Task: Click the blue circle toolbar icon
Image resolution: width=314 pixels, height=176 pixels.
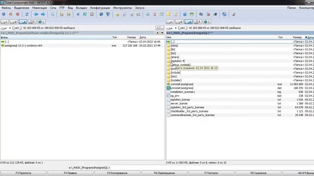Action: point(3,14)
